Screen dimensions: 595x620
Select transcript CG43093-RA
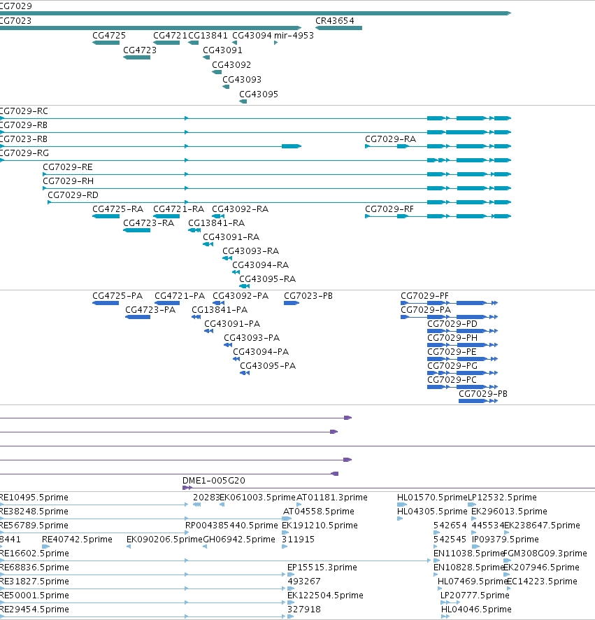227,258
